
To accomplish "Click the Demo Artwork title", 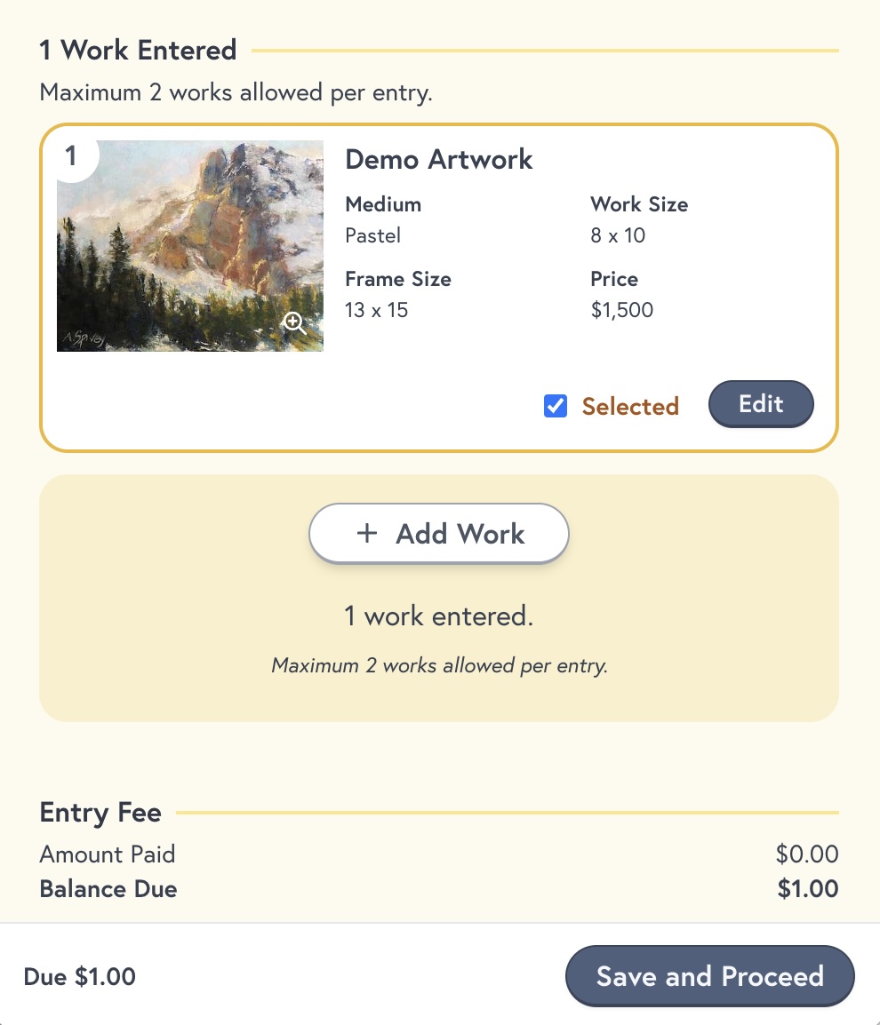I will click(x=439, y=160).
